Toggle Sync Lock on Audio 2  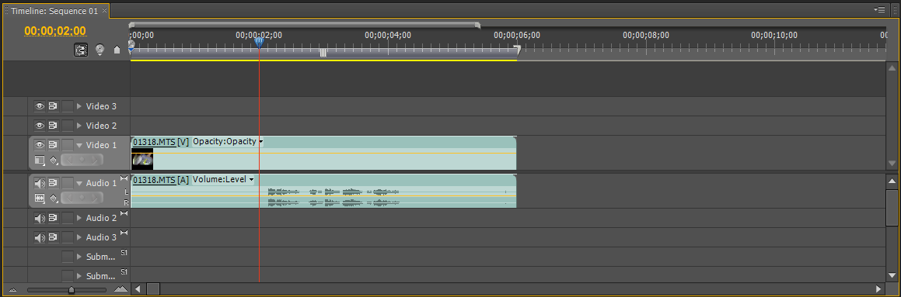pos(53,218)
